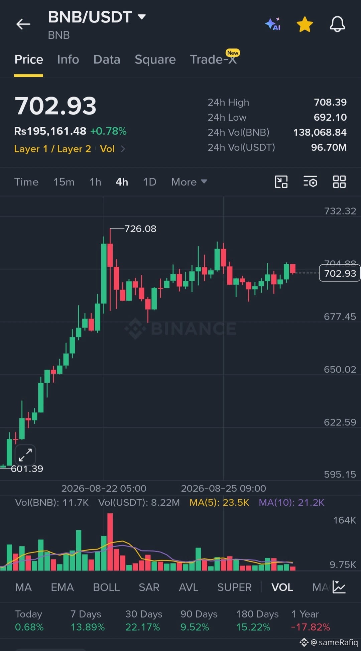Select the 1D interval
The width and height of the screenshot is (361, 651).
tap(150, 182)
